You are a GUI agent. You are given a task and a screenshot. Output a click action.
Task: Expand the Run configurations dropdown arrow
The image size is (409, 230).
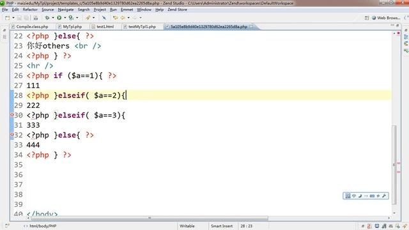[x=65, y=18]
